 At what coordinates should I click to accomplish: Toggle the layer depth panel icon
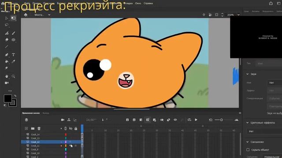pyautogui.click(x=75, y=120)
